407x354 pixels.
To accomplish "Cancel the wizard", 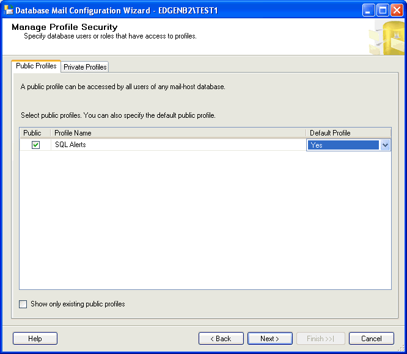I will point(372,339).
